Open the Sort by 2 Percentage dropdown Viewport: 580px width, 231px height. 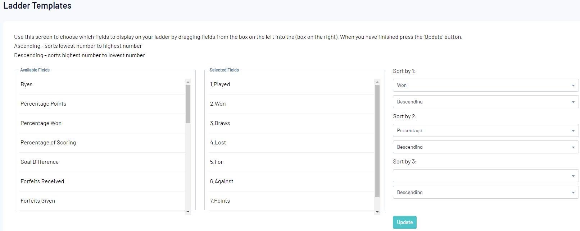click(485, 130)
